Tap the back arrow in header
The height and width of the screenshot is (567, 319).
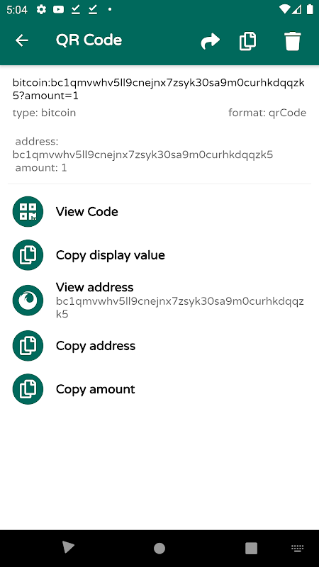coord(22,40)
